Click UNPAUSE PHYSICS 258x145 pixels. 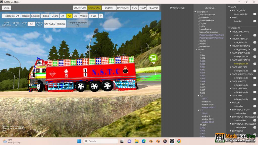tap(55, 24)
